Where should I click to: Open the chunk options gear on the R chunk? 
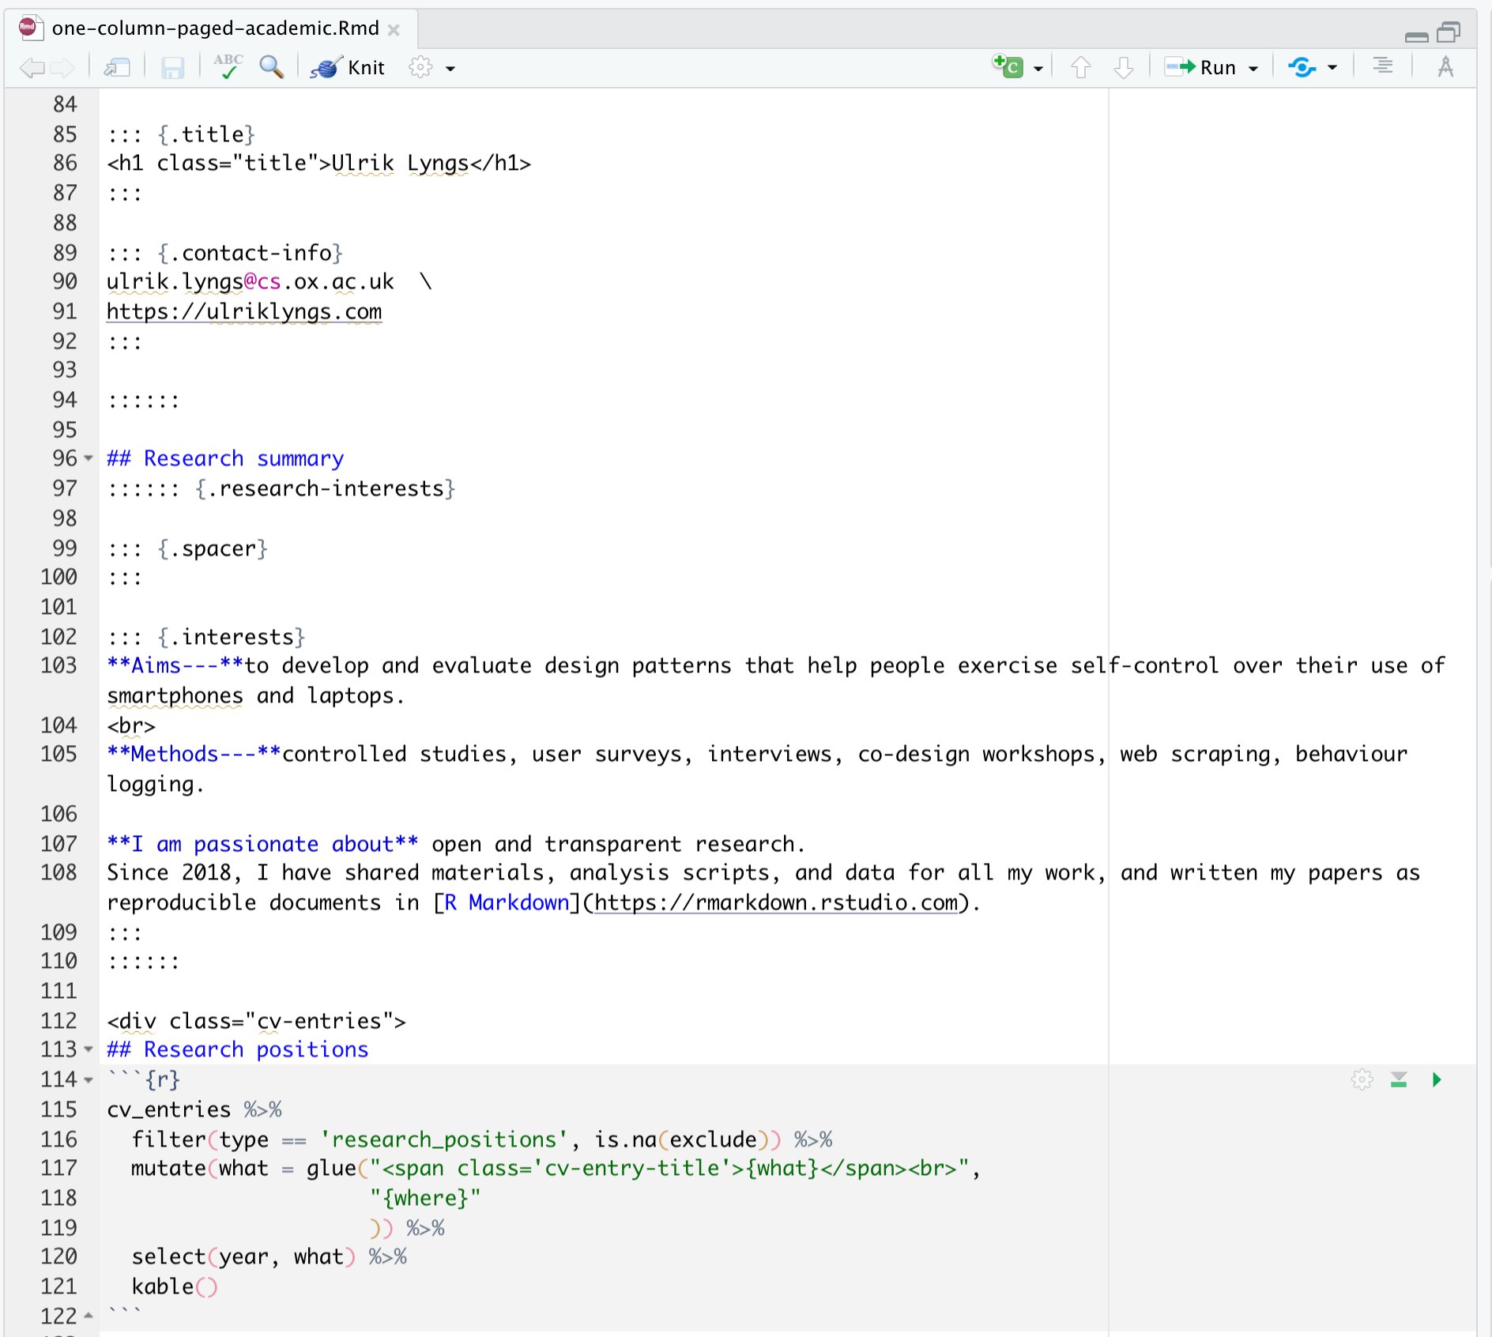click(1362, 1080)
